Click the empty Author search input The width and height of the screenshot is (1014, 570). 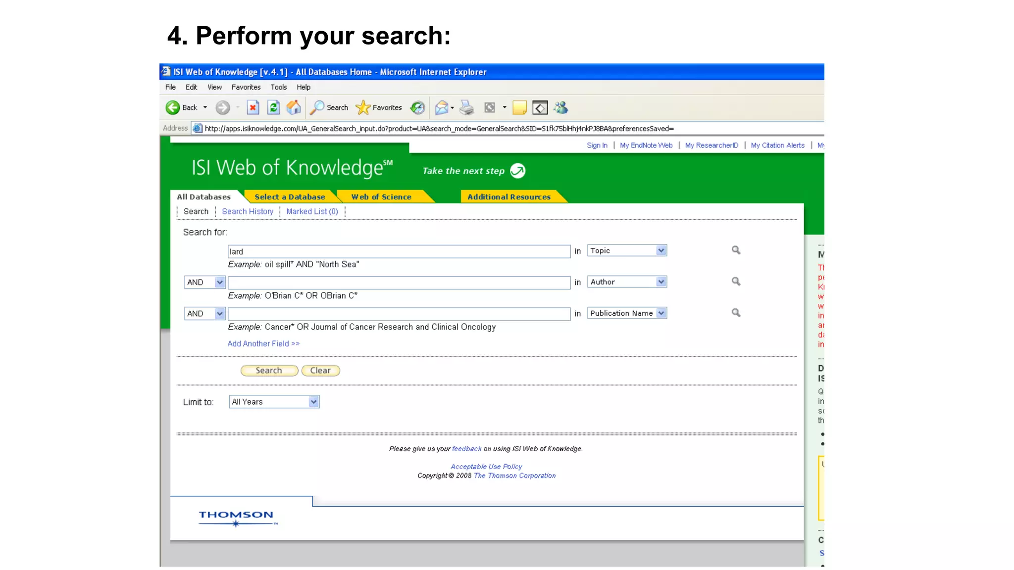399,283
